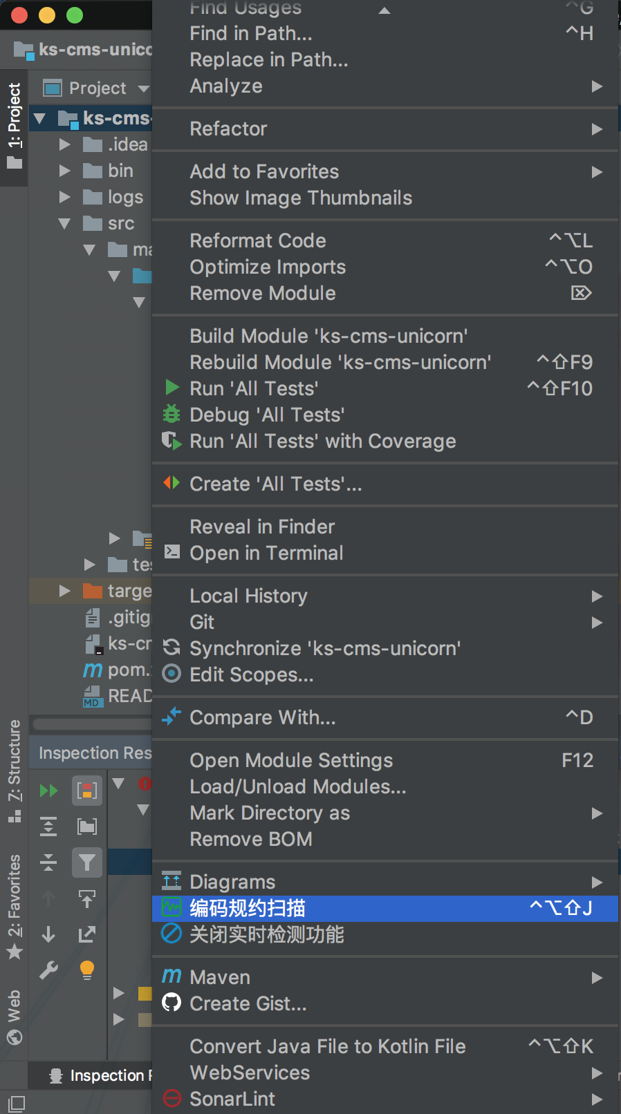Go to next problem down arrow

point(48,934)
